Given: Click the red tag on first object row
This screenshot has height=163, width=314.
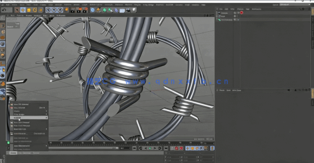Looking at the screenshot, I should click(x=242, y=13).
